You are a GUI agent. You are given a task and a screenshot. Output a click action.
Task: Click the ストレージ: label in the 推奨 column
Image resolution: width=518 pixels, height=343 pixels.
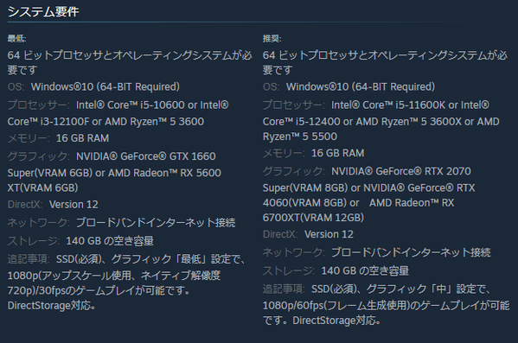[x=289, y=270]
